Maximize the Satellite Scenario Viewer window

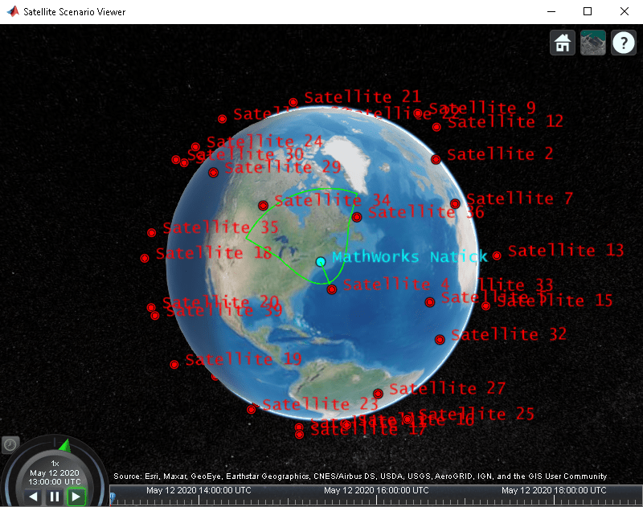point(588,11)
